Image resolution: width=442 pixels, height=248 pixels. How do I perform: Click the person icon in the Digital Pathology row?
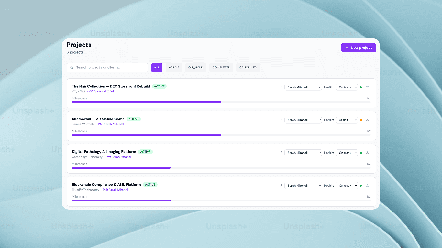282,153
